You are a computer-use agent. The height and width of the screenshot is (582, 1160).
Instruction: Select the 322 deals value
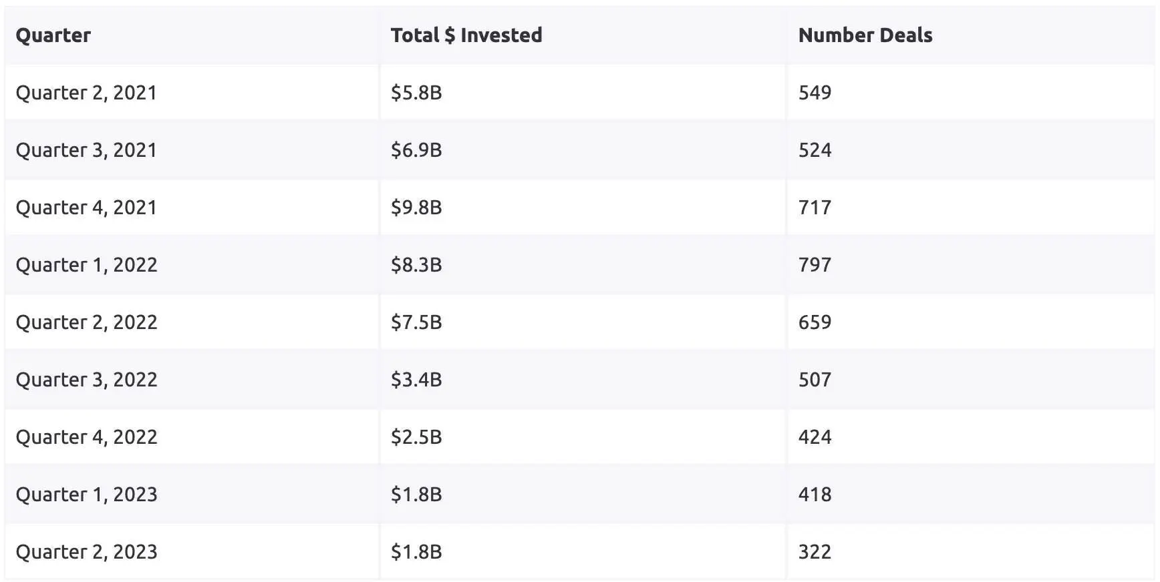click(x=815, y=552)
